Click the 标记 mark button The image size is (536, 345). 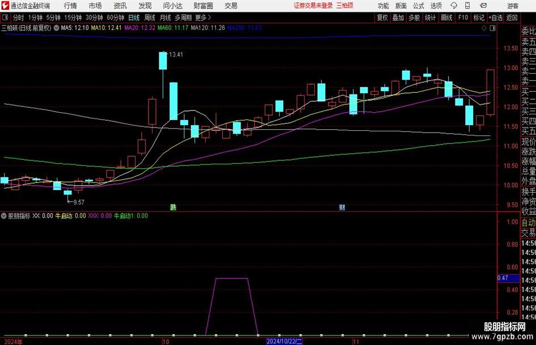click(479, 18)
